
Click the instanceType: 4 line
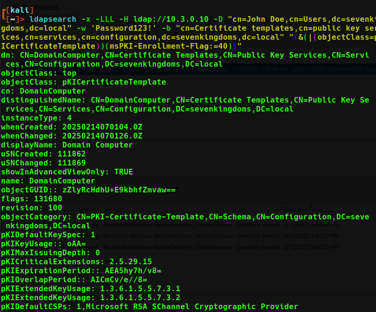point(36,118)
